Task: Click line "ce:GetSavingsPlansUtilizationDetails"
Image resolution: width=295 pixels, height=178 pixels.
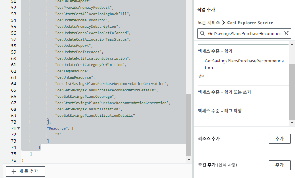Action: pyautogui.click(x=95, y=116)
